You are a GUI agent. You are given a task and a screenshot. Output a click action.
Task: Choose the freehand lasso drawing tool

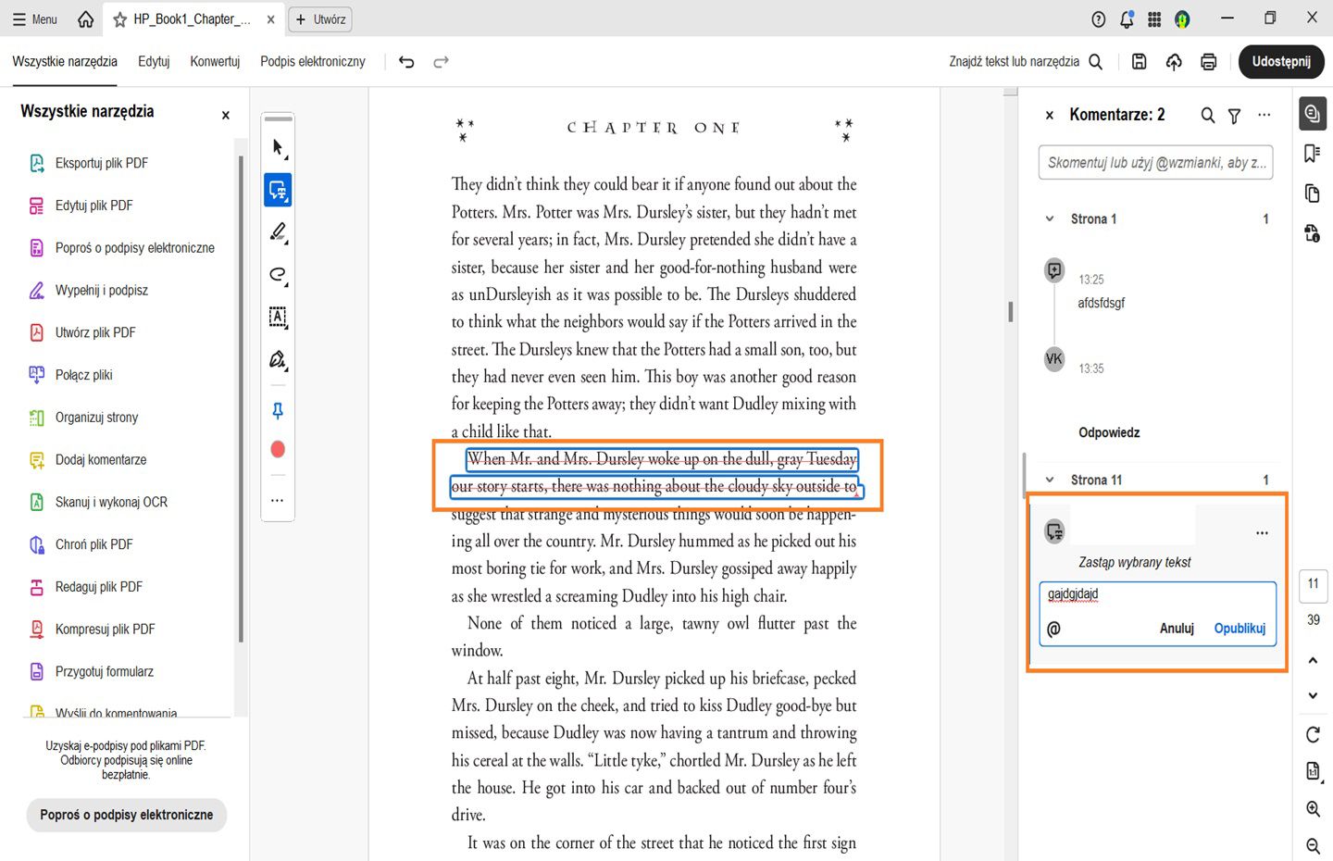(x=278, y=275)
